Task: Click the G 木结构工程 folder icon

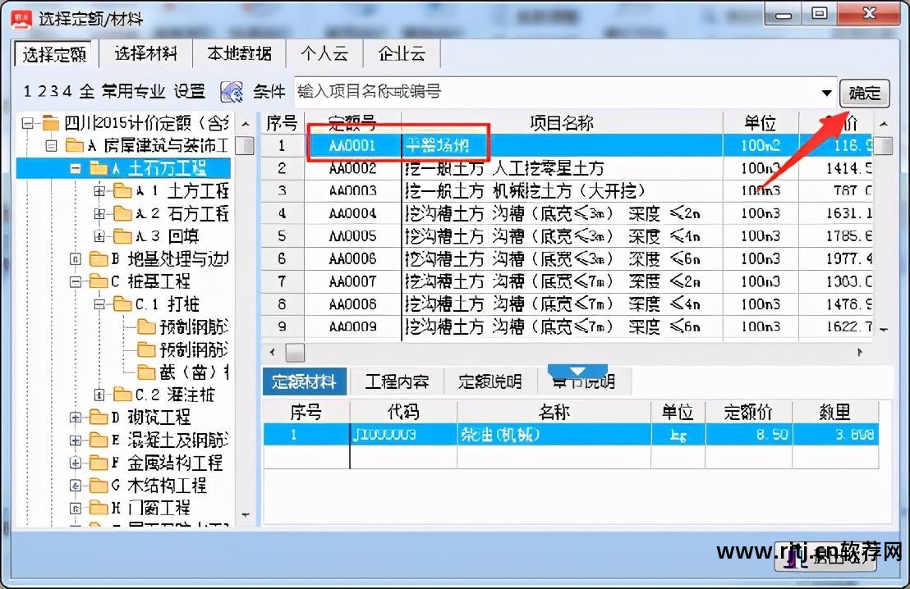Action: click(x=99, y=486)
